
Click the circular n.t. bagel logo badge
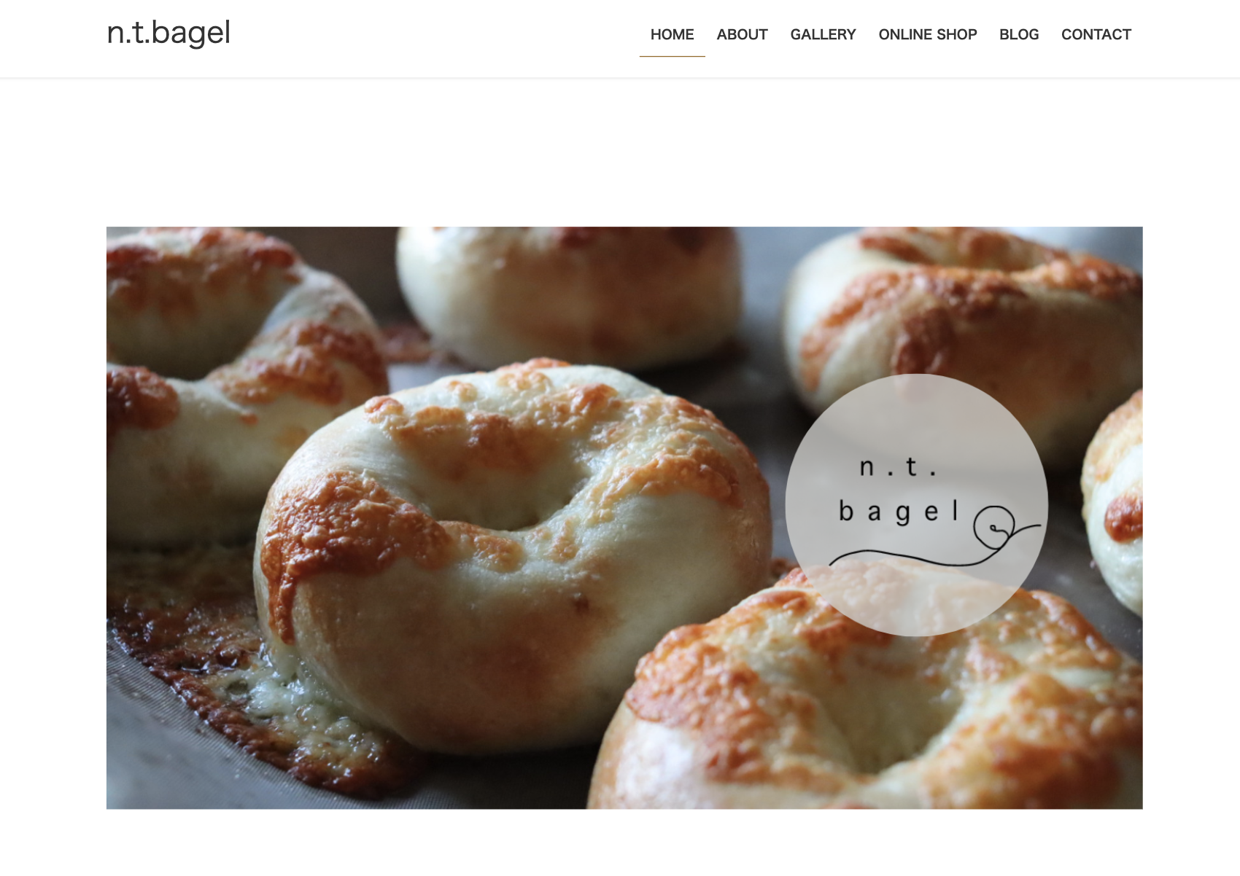[x=917, y=505]
